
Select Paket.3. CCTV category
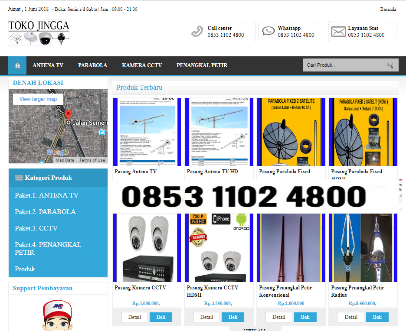[36, 228]
